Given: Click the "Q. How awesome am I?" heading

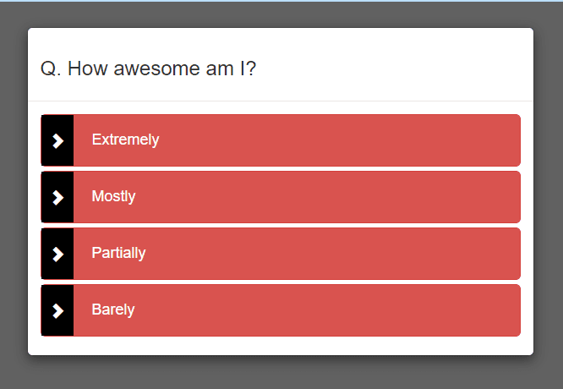Looking at the screenshot, I should pyautogui.click(x=149, y=68).
